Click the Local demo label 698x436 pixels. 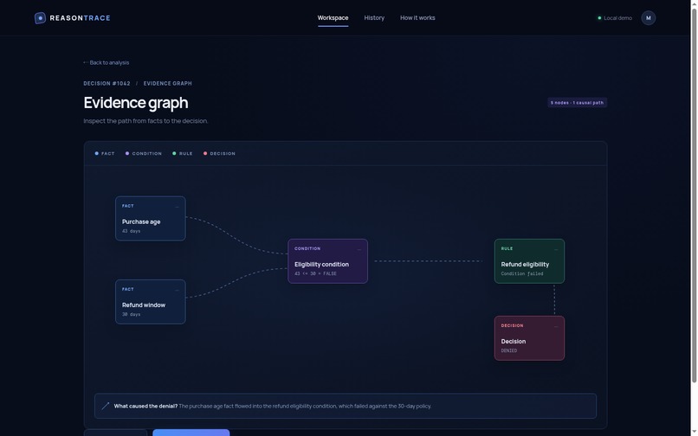[x=617, y=18]
